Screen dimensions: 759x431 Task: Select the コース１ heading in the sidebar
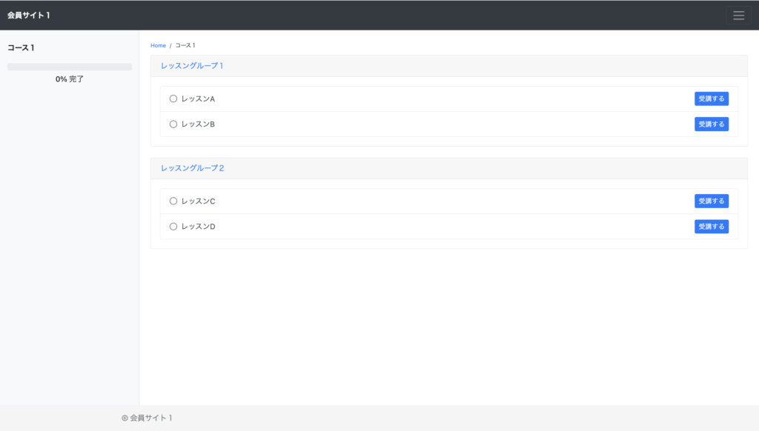pyautogui.click(x=21, y=48)
